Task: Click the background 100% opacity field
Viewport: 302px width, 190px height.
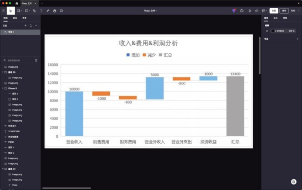Action: 291,31
